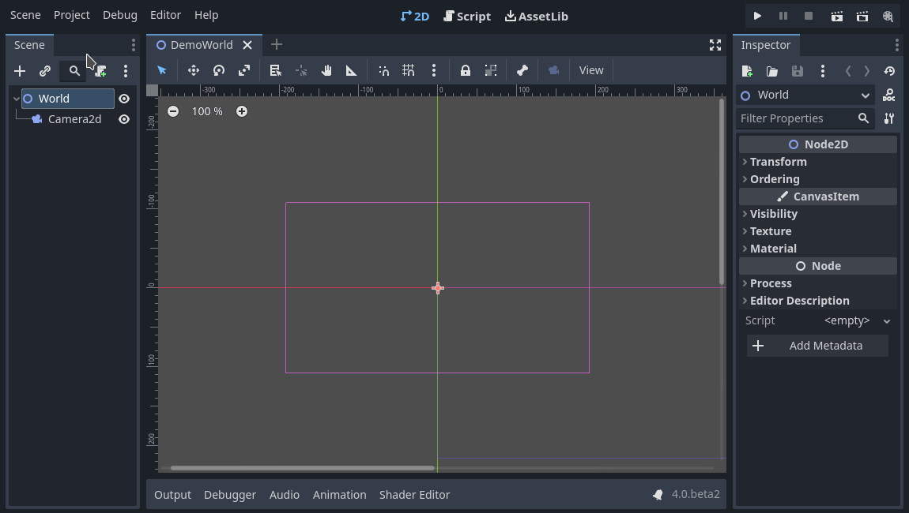
Task: Reset zoom at 100 %
Action: pyautogui.click(x=207, y=111)
